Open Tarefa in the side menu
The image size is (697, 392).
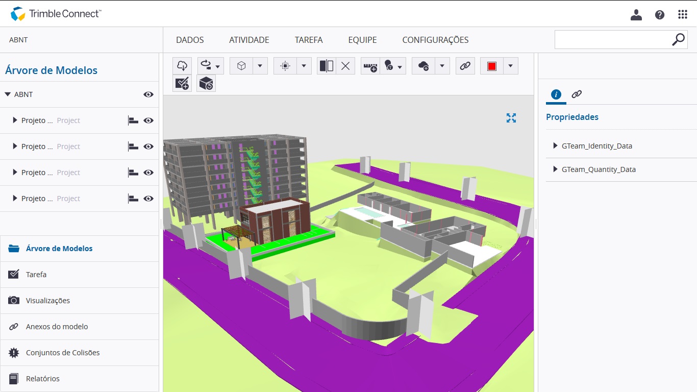80,275
